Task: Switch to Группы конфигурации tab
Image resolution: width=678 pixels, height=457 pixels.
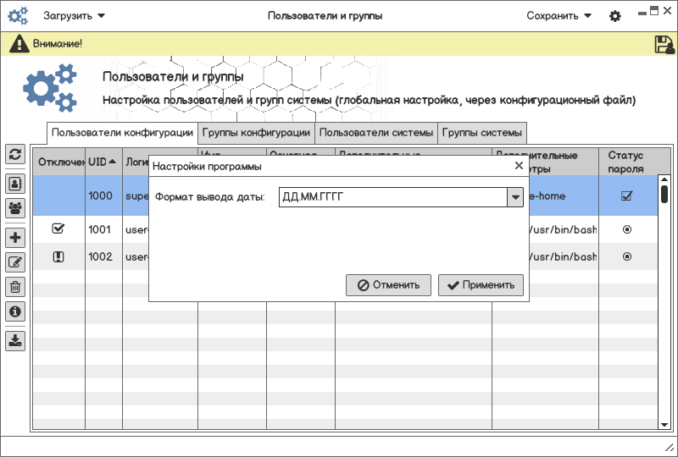Action: click(x=256, y=133)
